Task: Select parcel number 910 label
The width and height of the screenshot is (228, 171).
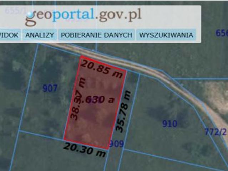Action: tap(170, 124)
